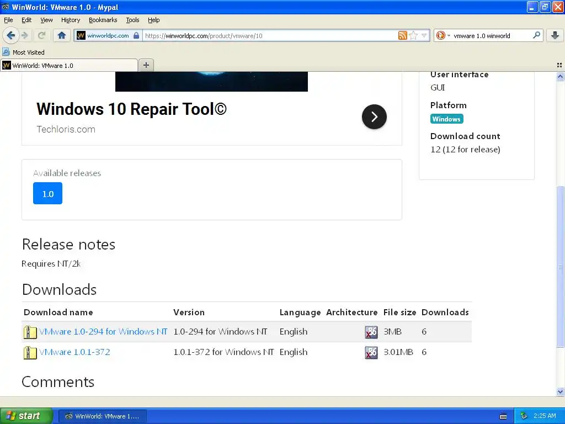
Task: Click the '1.0-294 for Windows NT' version cell
Action: 220,332
